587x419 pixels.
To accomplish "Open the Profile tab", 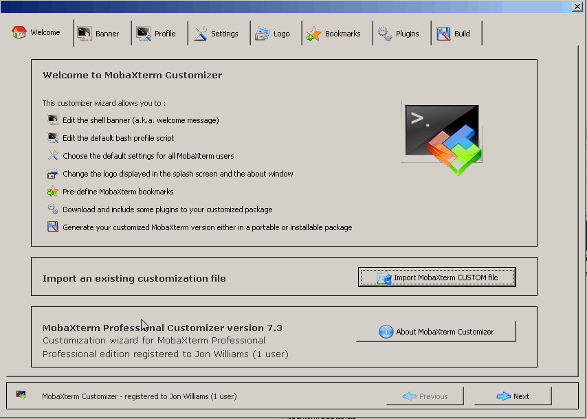I will pos(156,34).
